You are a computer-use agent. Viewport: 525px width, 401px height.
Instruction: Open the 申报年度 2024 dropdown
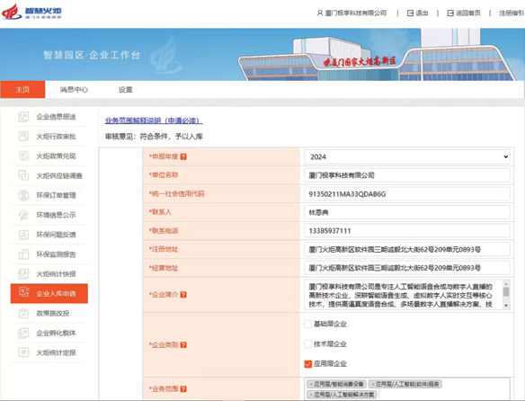click(x=407, y=156)
